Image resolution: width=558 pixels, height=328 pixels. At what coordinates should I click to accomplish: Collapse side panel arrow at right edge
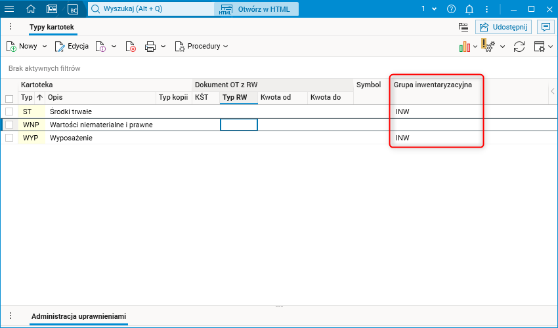pyautogui.click(x=553, y=91)
